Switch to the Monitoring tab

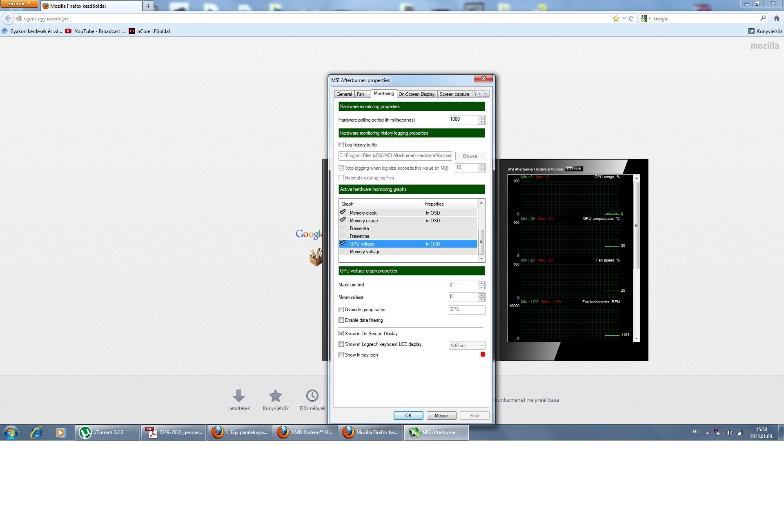384,93
